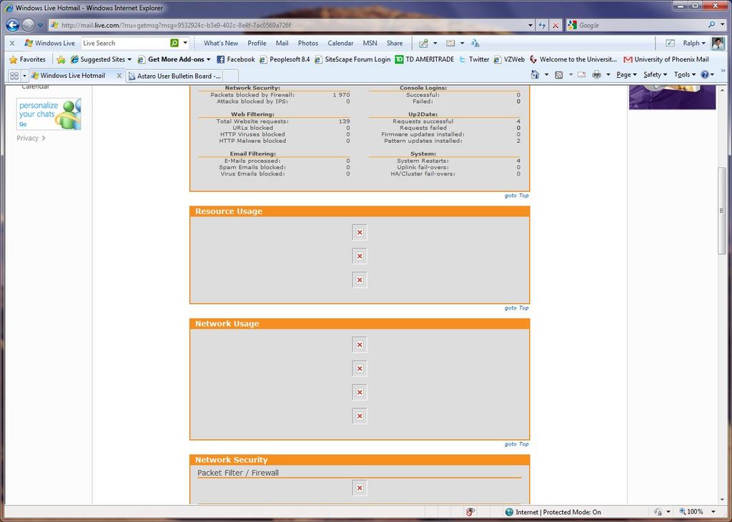Click the Home icon in command bar
This screenshot has width=732, height=522.
pyautogui.click(x=535, y=75)
